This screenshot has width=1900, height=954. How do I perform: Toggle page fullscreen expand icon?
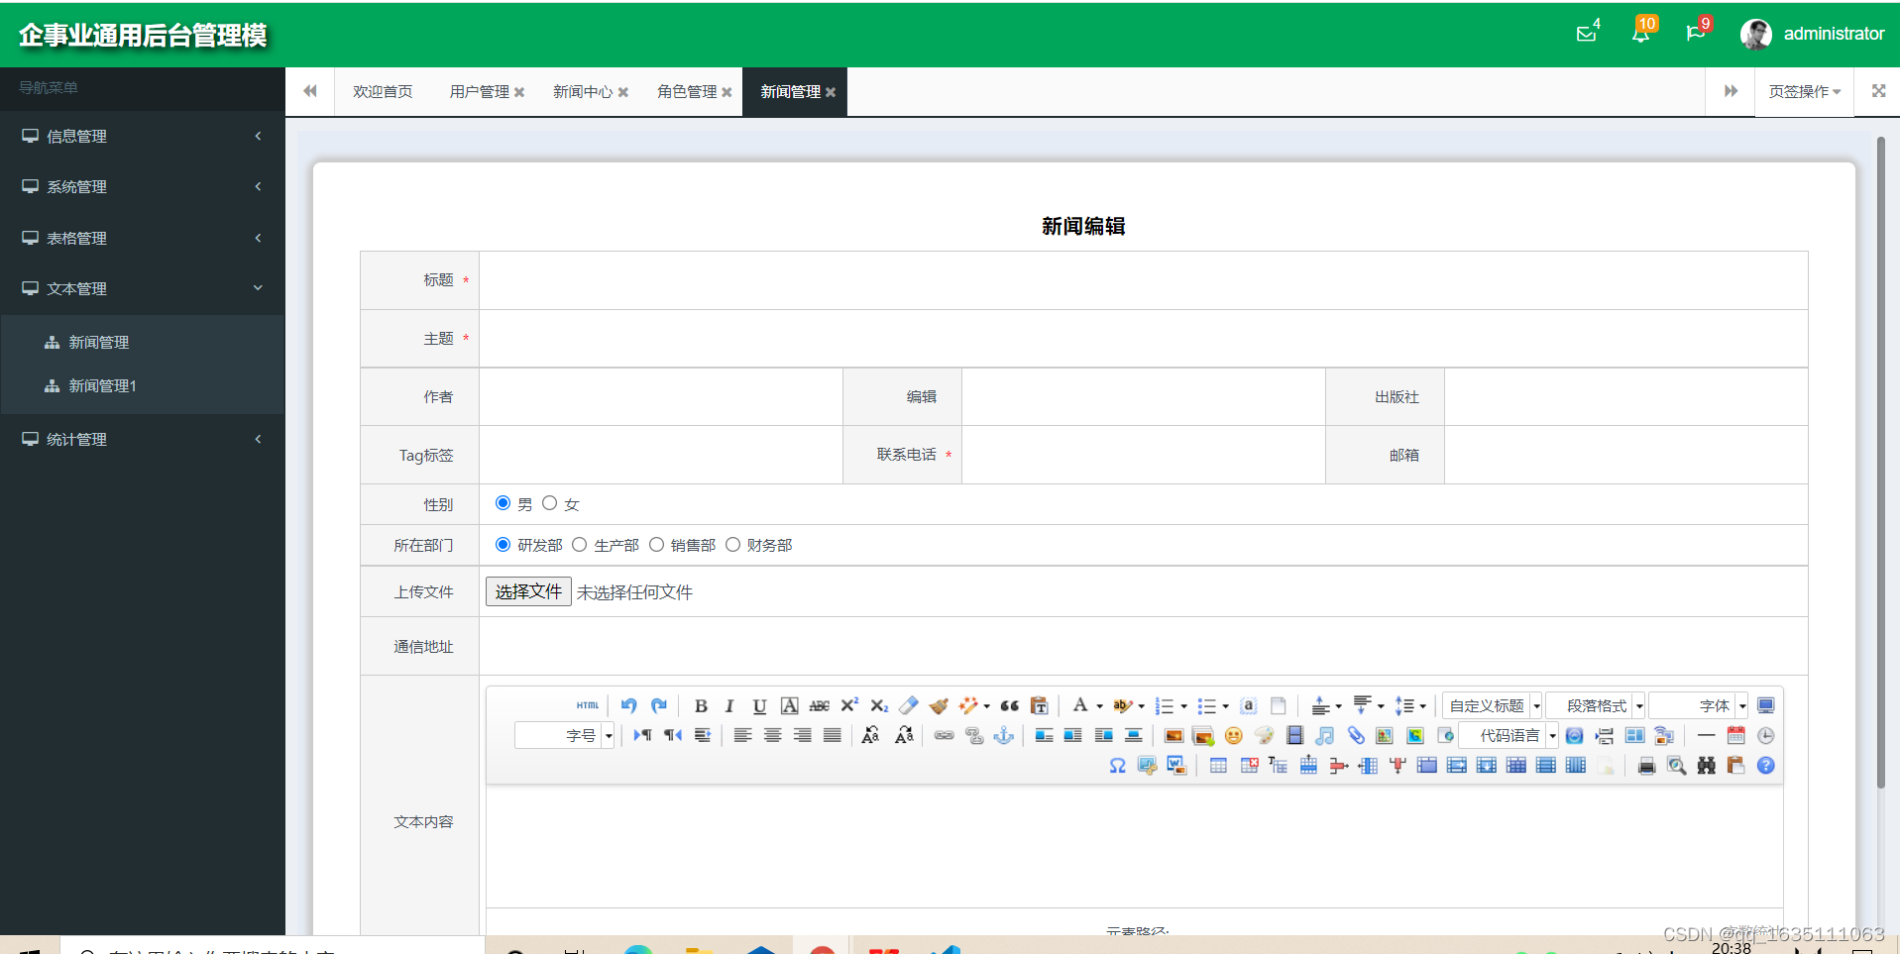point(1878,91)
